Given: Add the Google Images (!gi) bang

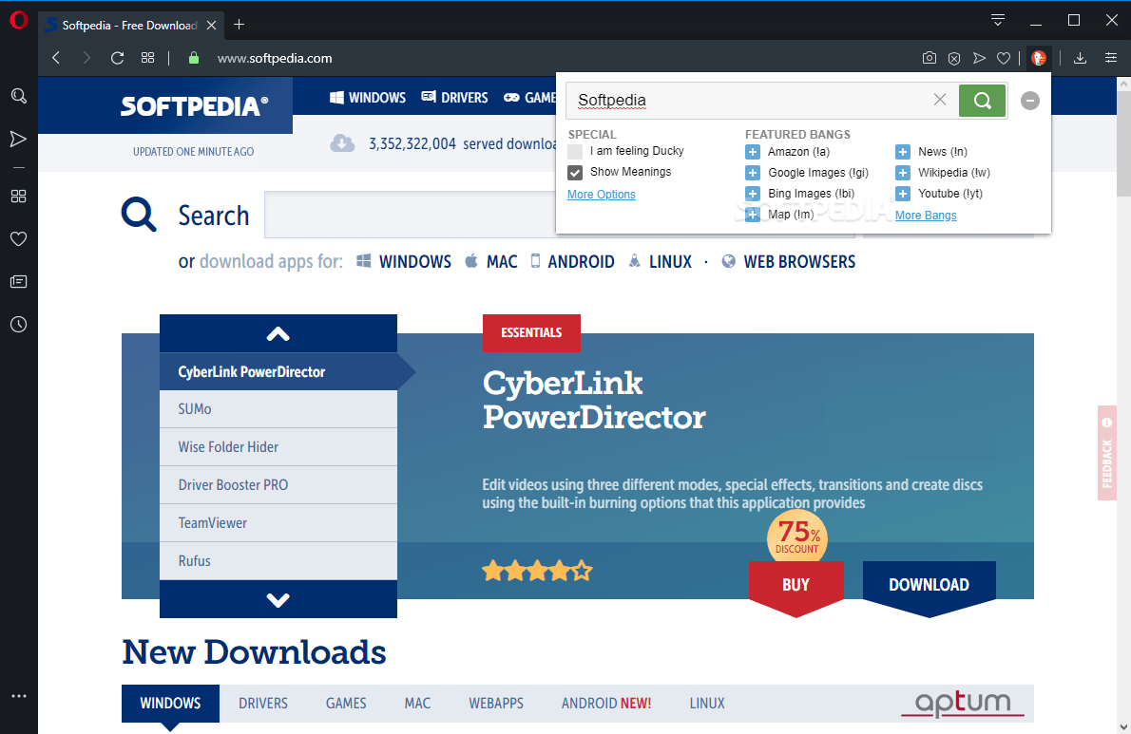Looking at the screenshot, I should click(x=753, y=172).
